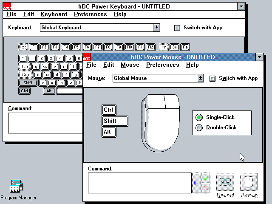This screenshot has height=204, width=272.
Task: Select the Shift key on keyboard layout
Action: coord(28,83)
